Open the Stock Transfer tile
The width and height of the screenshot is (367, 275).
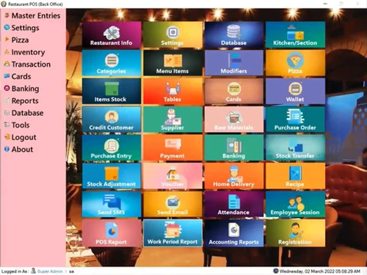(x=295, y=147)
